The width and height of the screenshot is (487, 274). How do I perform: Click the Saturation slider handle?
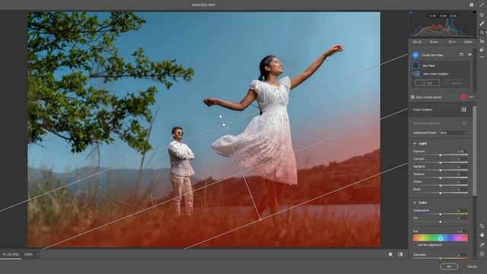coord(441,259)
